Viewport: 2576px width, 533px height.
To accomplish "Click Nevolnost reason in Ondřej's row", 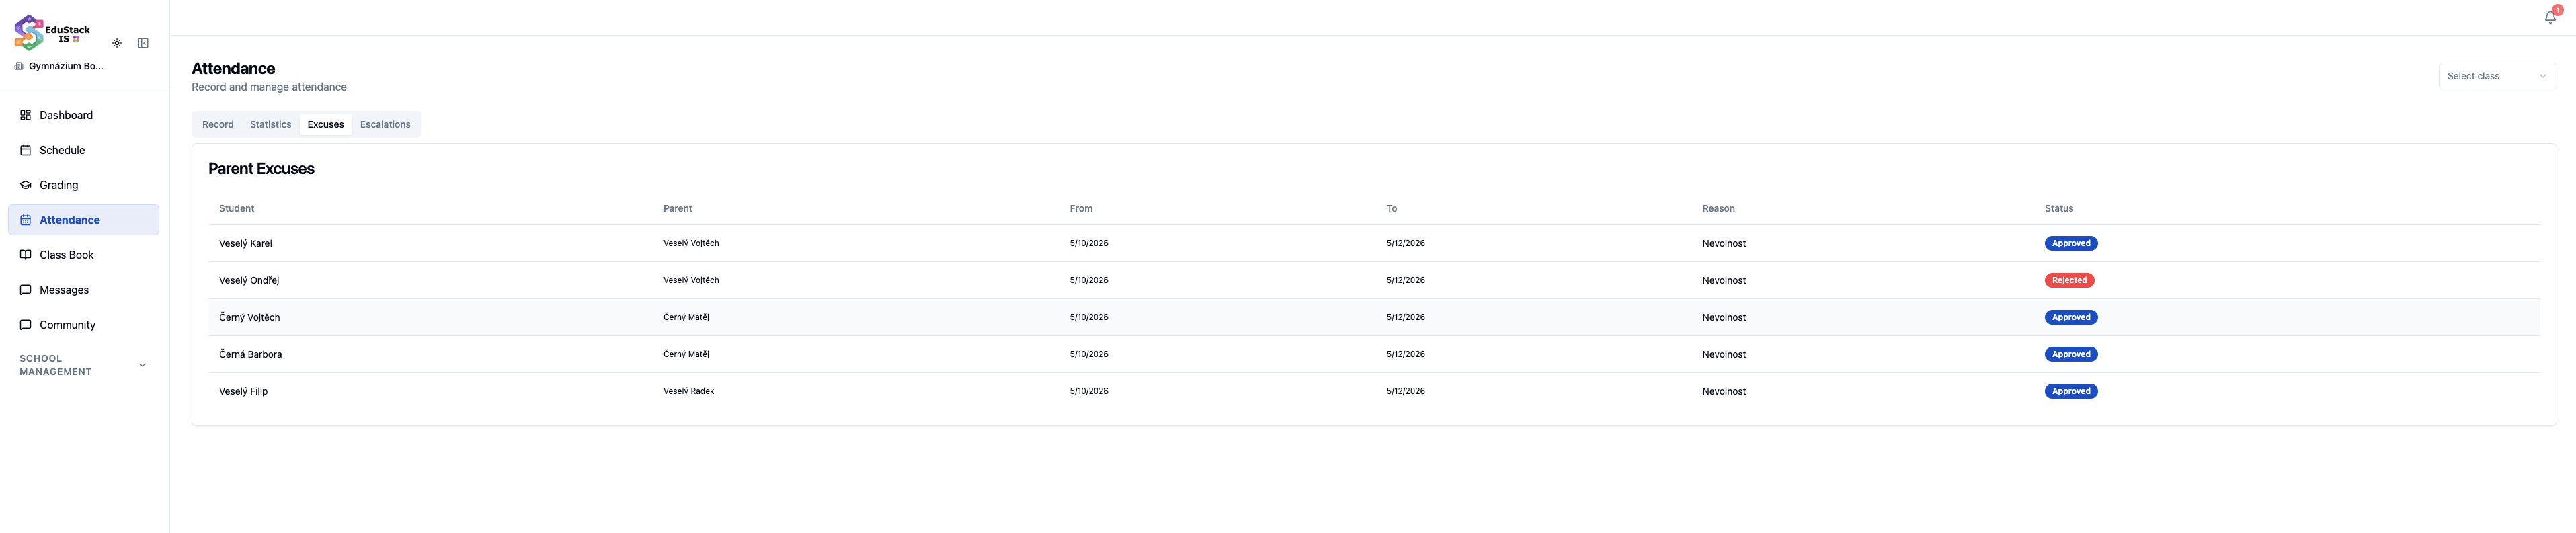I will pyautogui.click(x=1724, y=280).
